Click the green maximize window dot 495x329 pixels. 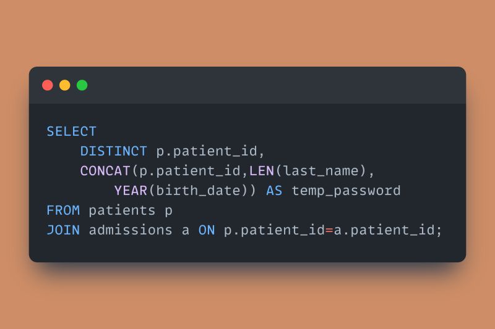(82, 85)
